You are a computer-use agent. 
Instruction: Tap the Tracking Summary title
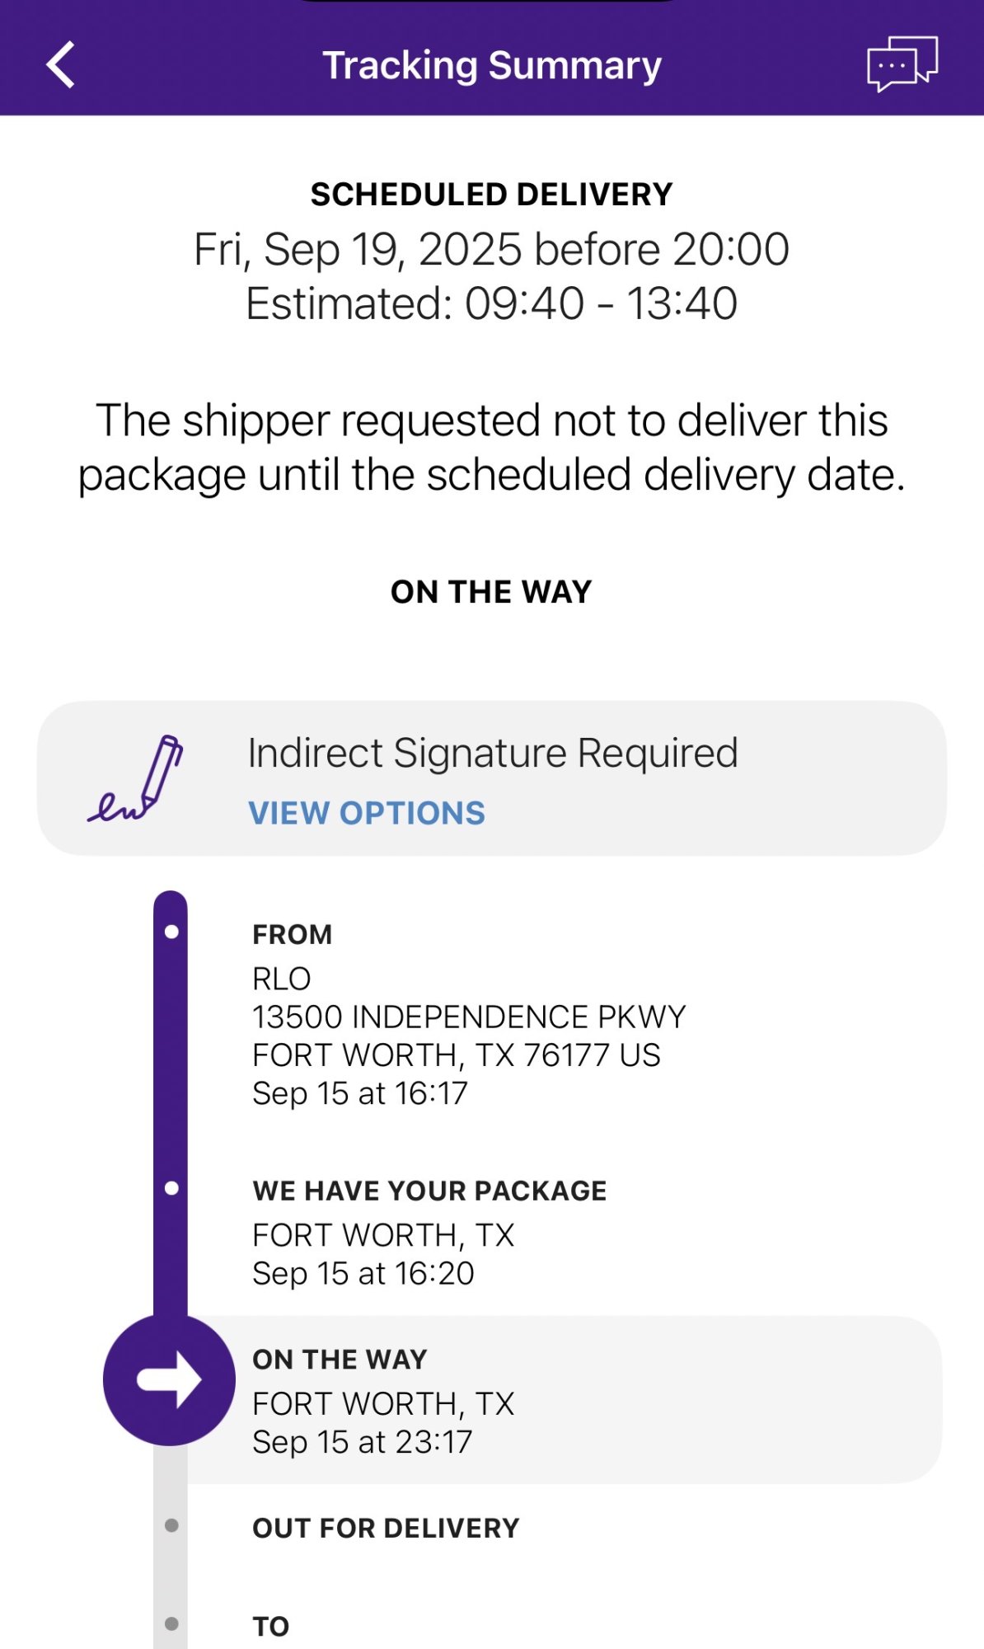492,65
